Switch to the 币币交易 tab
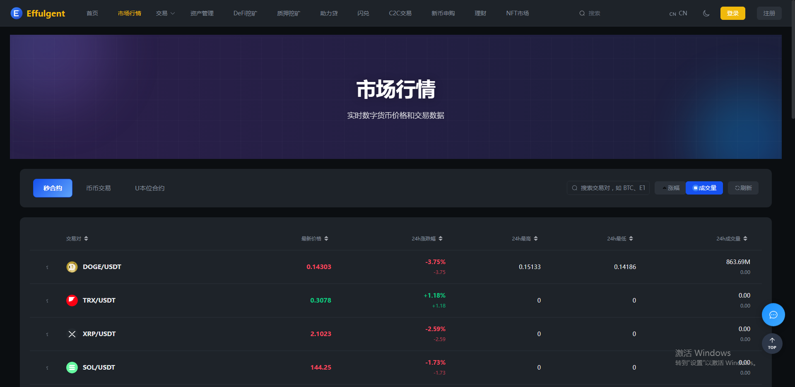The width and height of the screenshot is (795, 387). point(98,188)
